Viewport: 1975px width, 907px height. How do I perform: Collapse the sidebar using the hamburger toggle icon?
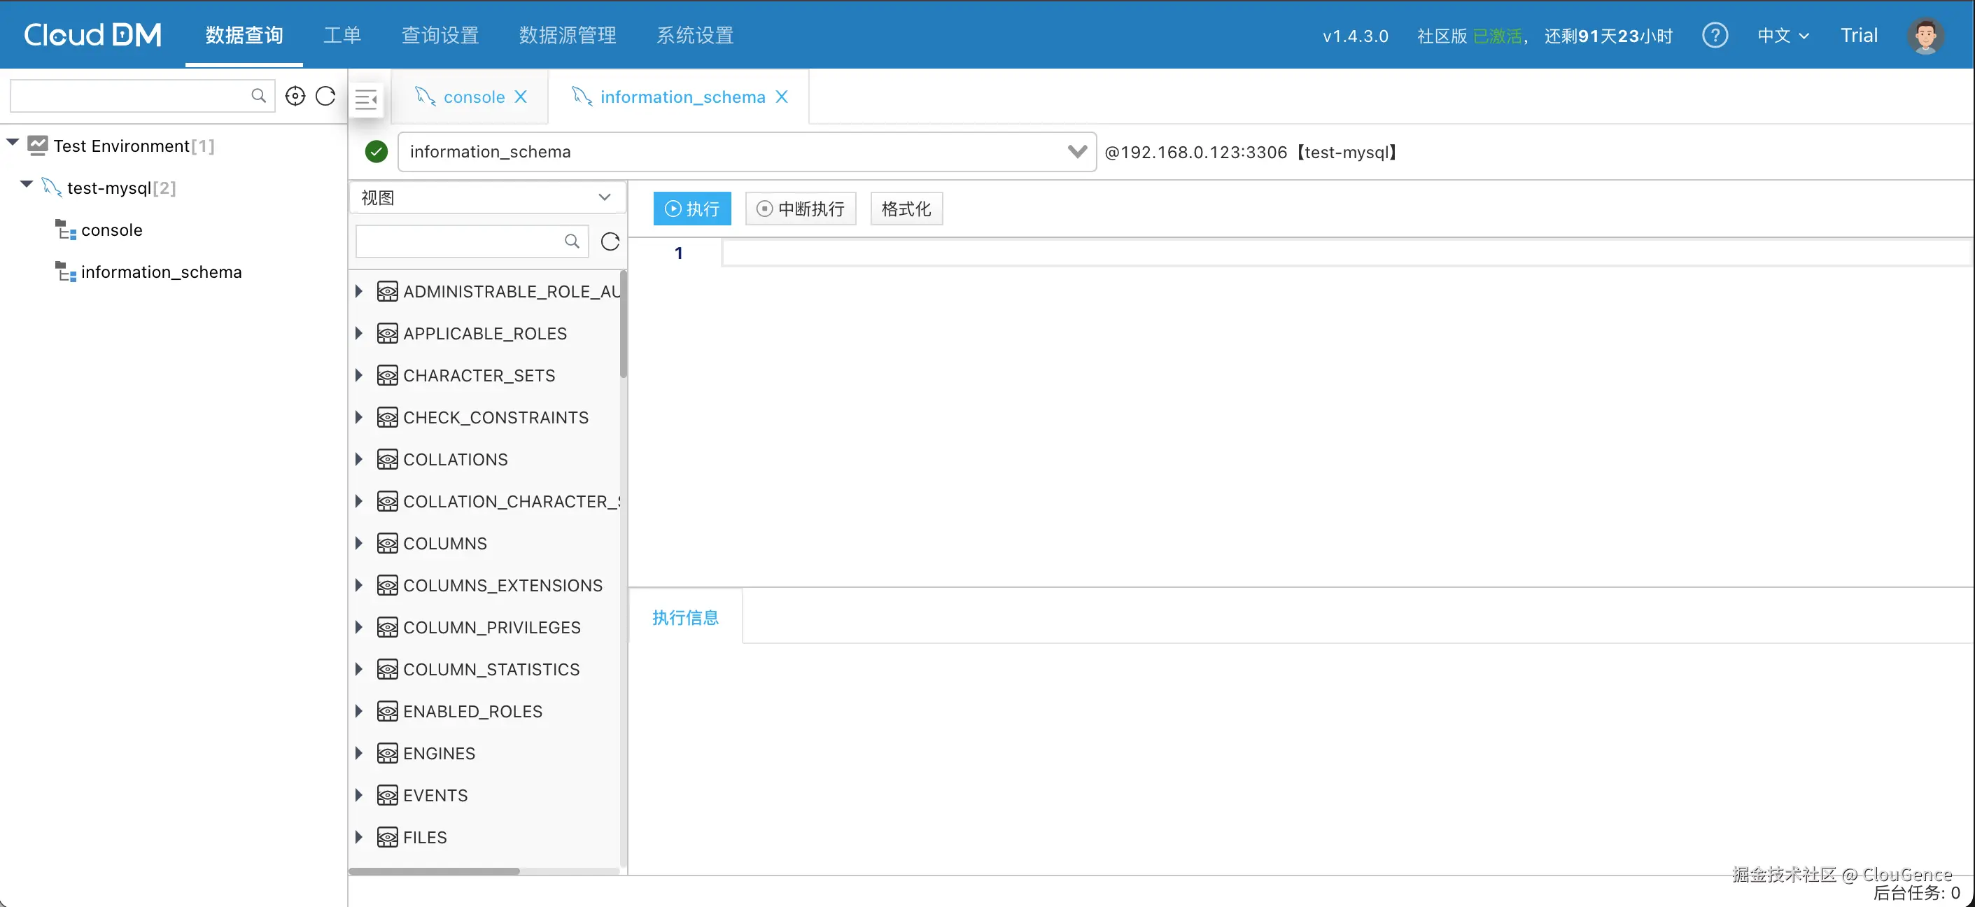(367, 99)
